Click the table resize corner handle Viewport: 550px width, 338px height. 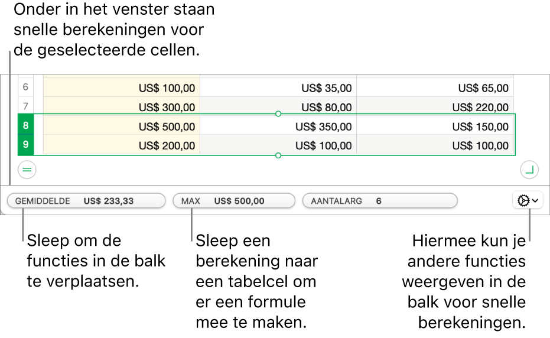tap(529, 170)
